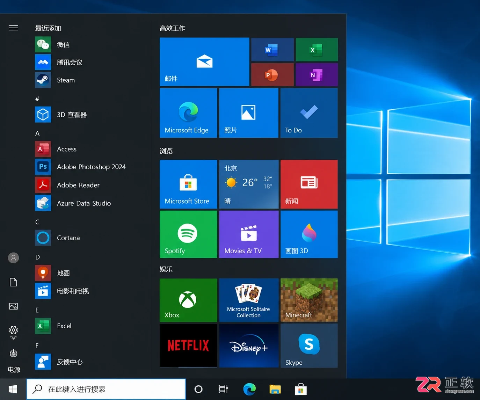Open the 北京 weather tile

tap(249, 184)
